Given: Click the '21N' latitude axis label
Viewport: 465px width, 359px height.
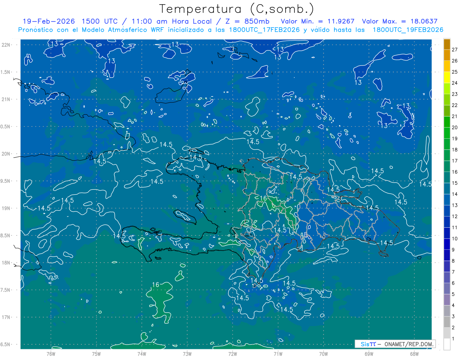Looking at the screenshot, I should (6, 99).
